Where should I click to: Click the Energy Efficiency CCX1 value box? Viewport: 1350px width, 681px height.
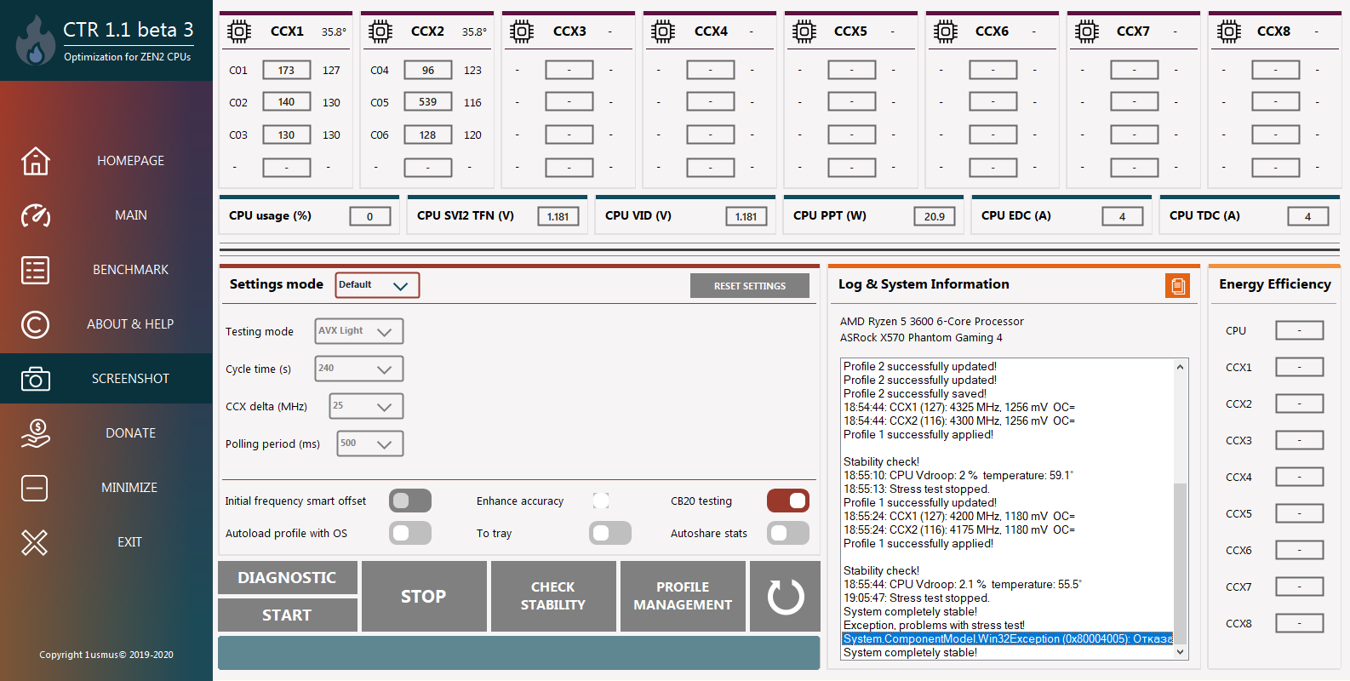(x=1300, y=367)
